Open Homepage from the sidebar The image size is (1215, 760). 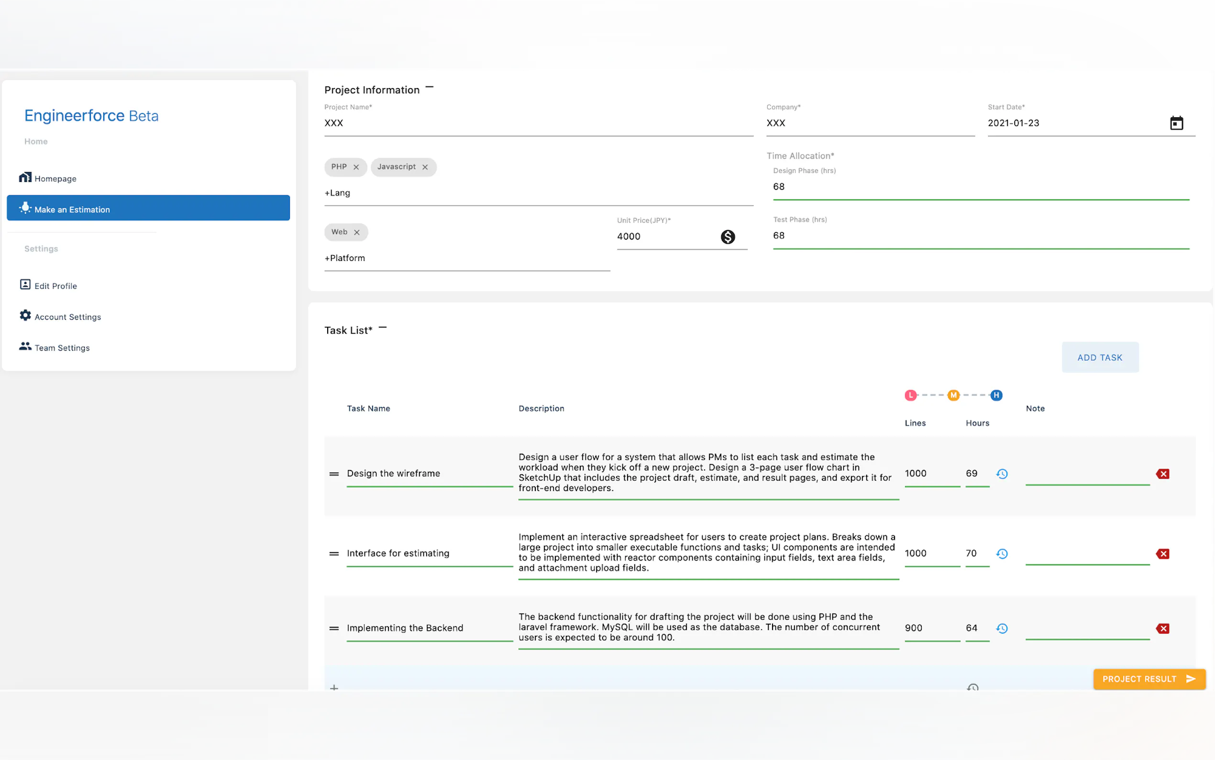tap(55, 179)
